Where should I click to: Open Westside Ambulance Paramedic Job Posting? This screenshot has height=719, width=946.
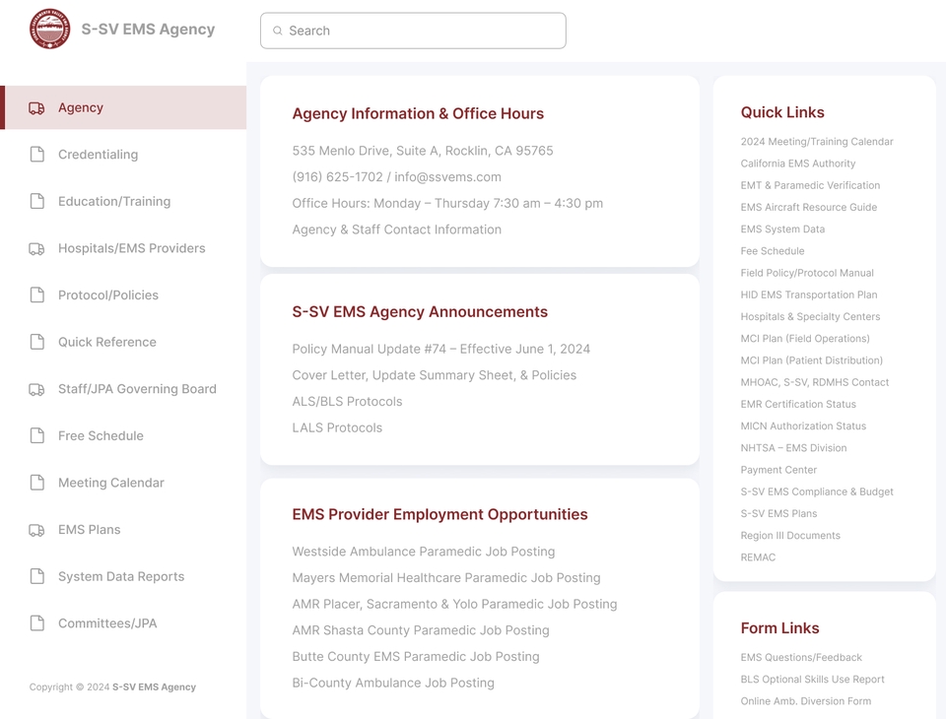click(x=424, y=551)
